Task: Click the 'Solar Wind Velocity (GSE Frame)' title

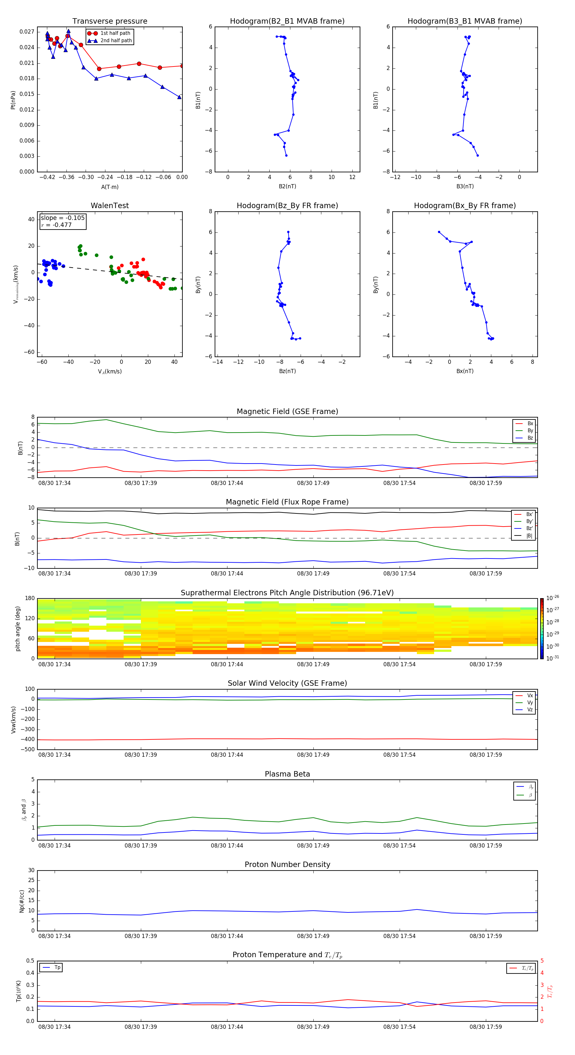Action: click(287, 684)
